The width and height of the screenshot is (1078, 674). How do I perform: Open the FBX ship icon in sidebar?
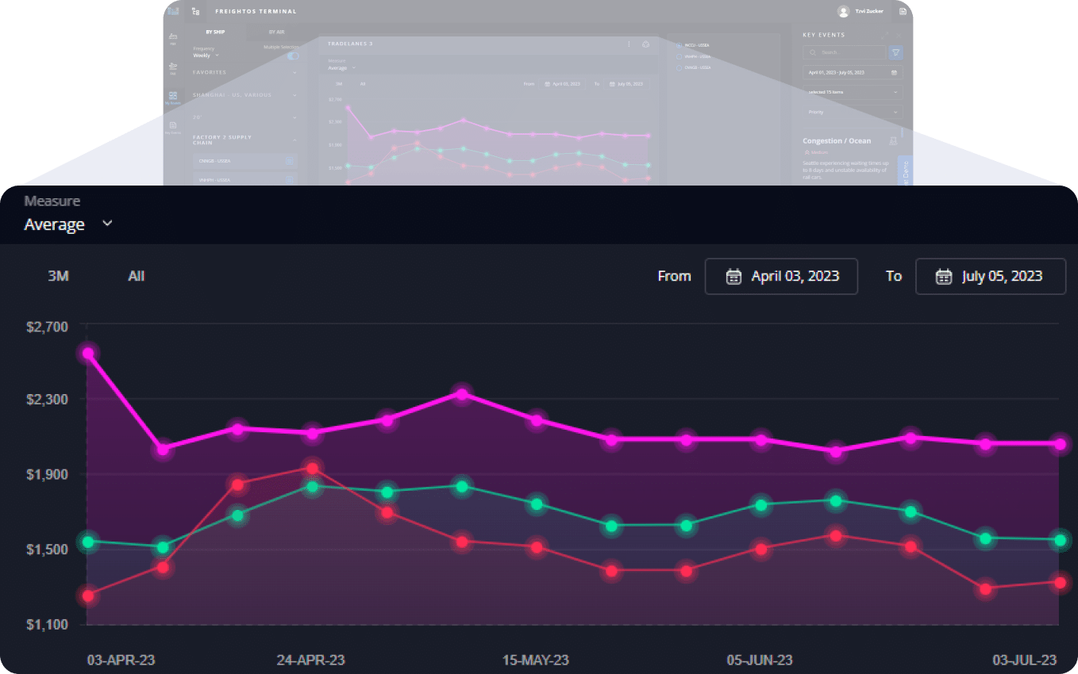tap(173, 37)
